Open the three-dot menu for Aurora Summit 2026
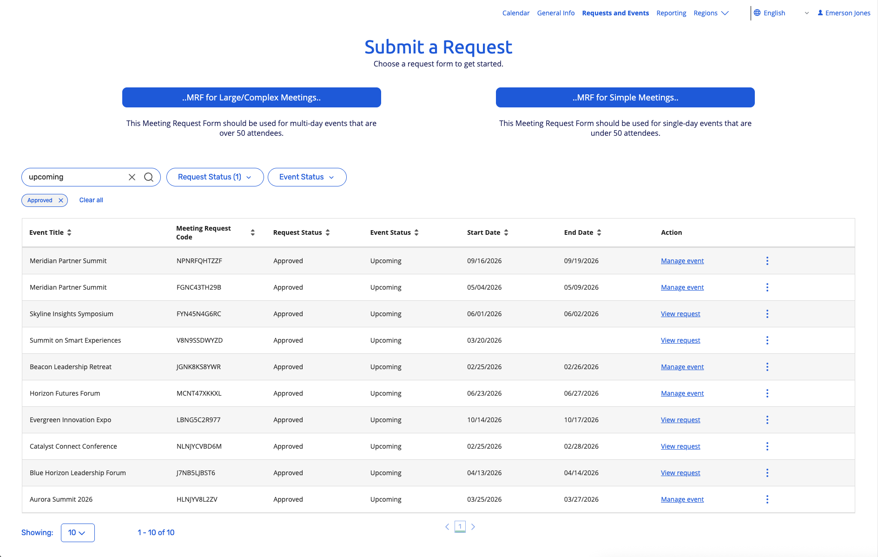The width and height of the screenshot is (878, 557). (x=767, y=499)
